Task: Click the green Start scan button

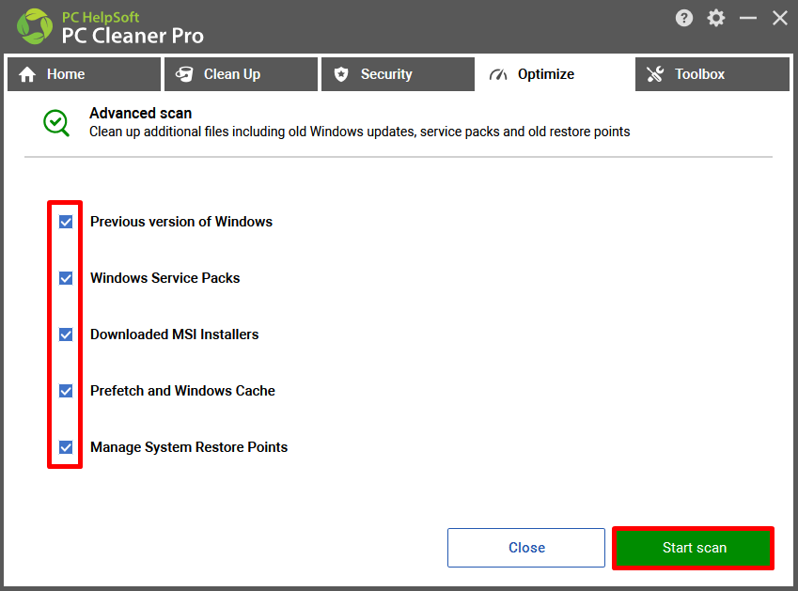Action: pos(693,548)
